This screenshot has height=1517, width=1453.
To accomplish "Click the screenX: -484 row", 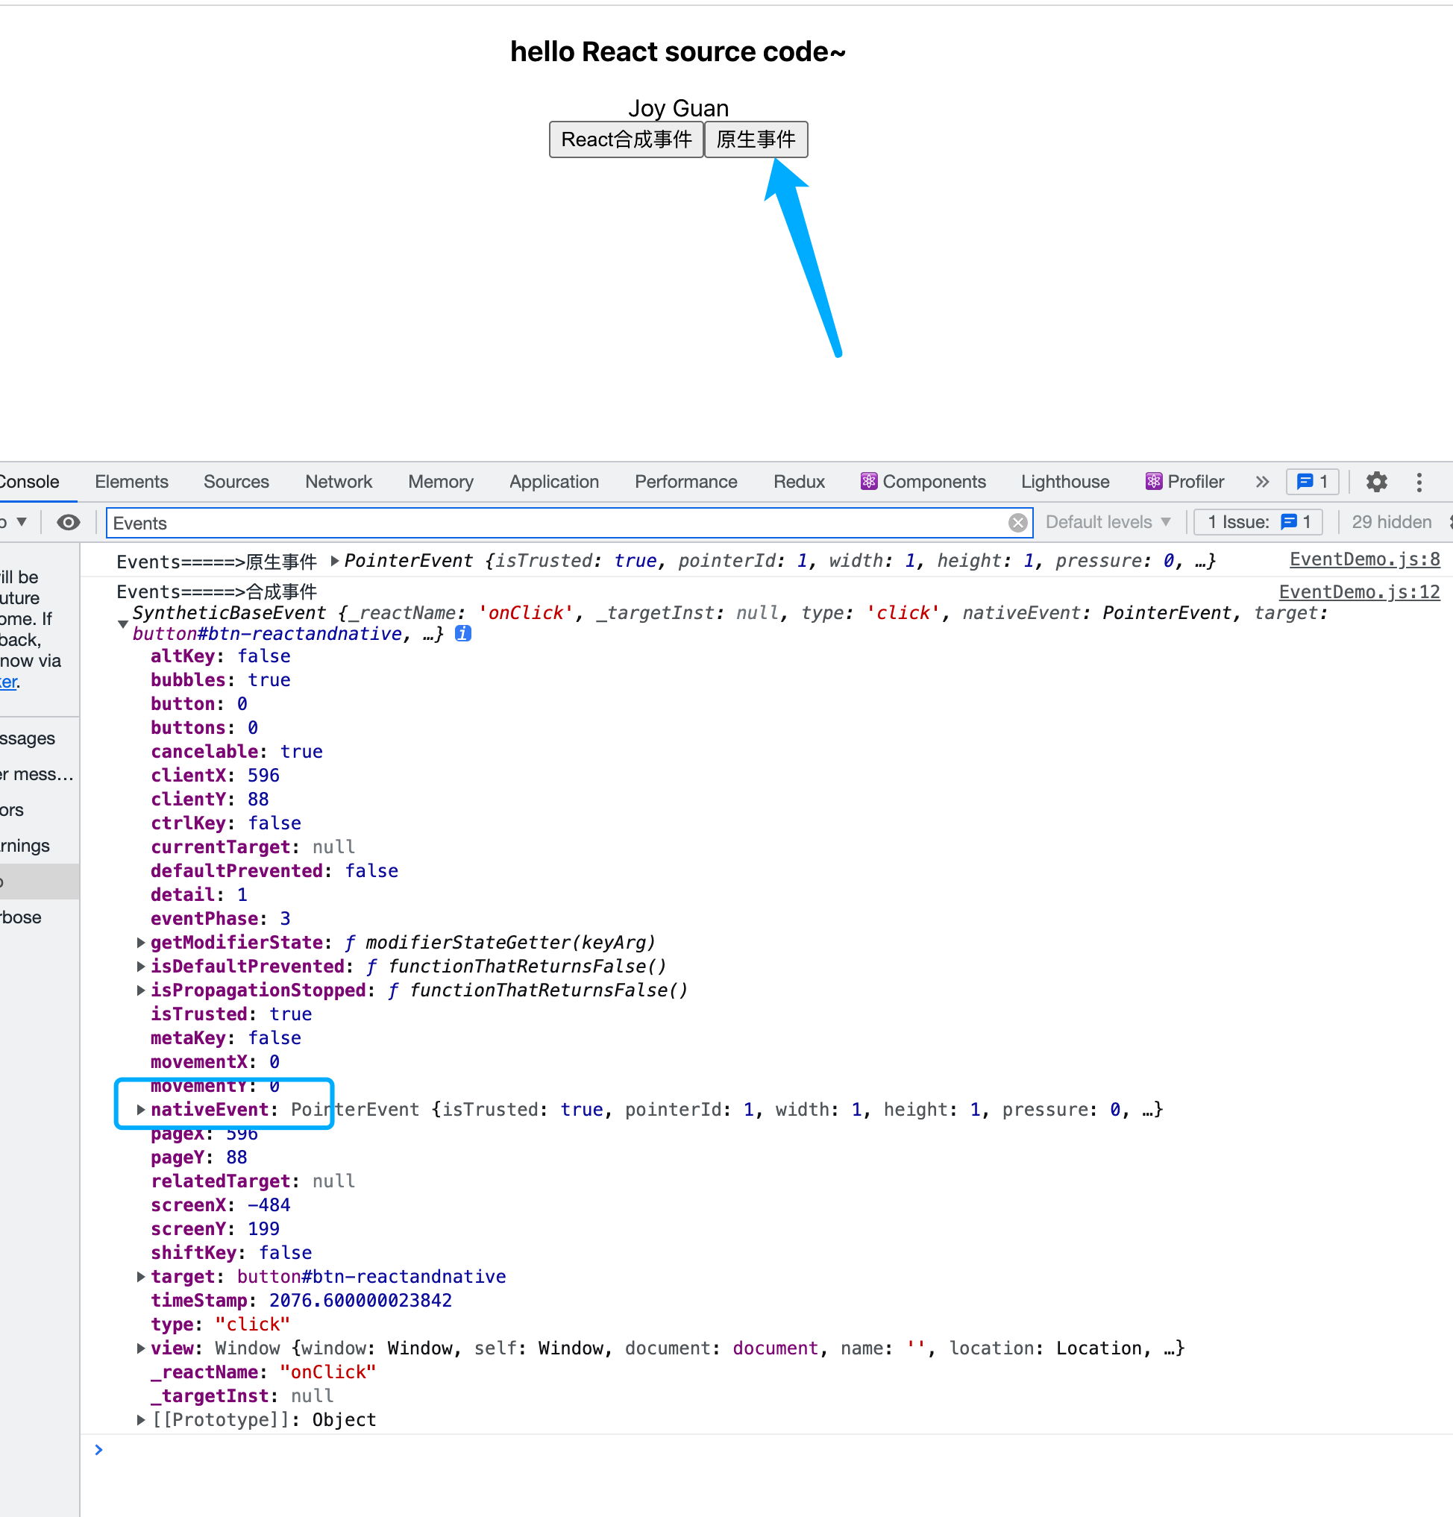I will coord(221,1205).
